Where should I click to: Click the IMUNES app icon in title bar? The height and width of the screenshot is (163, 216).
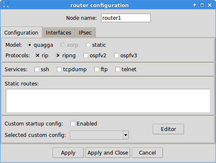6,5
